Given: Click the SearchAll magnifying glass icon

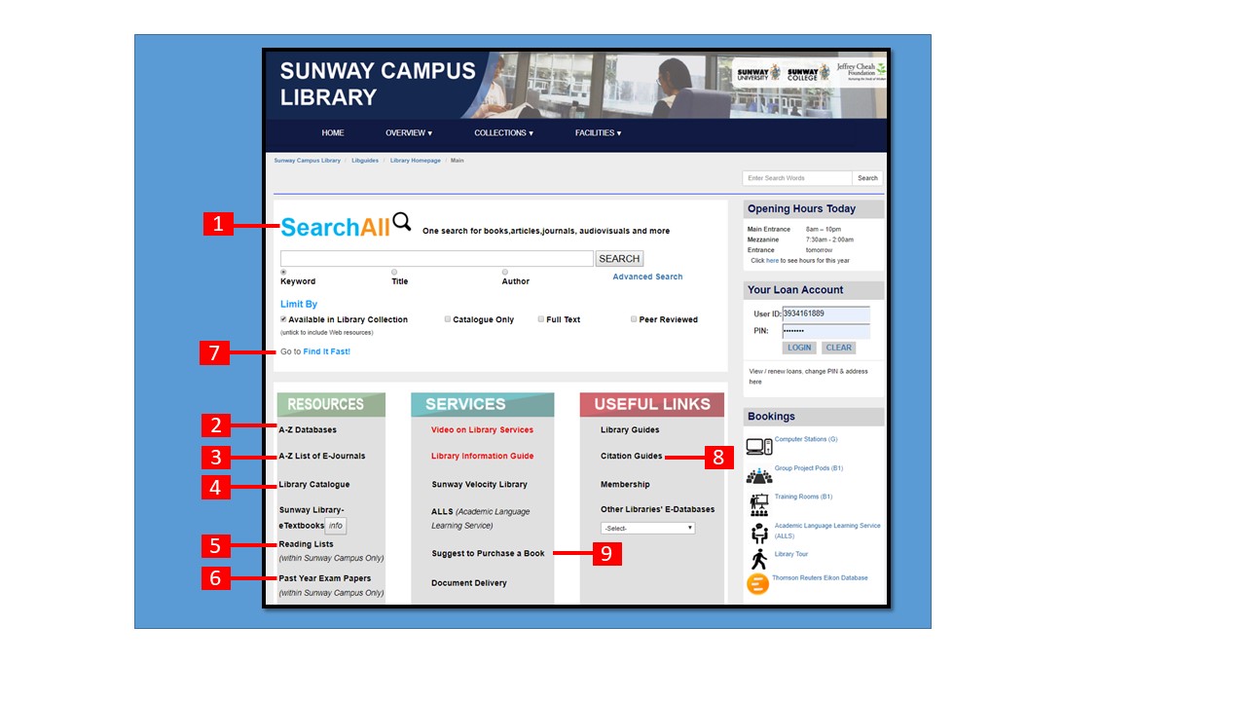Looking at the screenshot, I should 402,222.
